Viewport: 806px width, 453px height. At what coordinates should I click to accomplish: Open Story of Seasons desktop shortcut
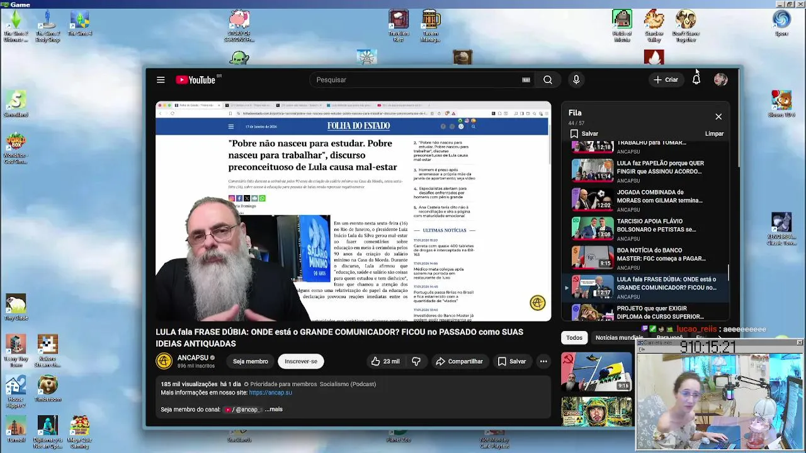coord(239,26)
